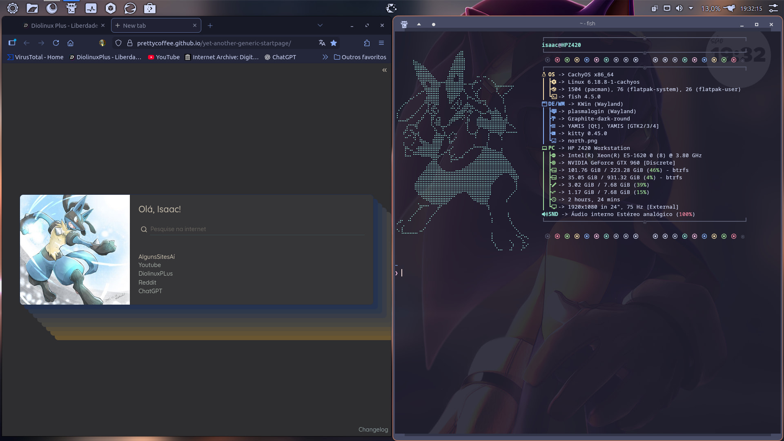Open the site security padlock info
This screenshot has width=784, height=441.
[x=130, y=43]
